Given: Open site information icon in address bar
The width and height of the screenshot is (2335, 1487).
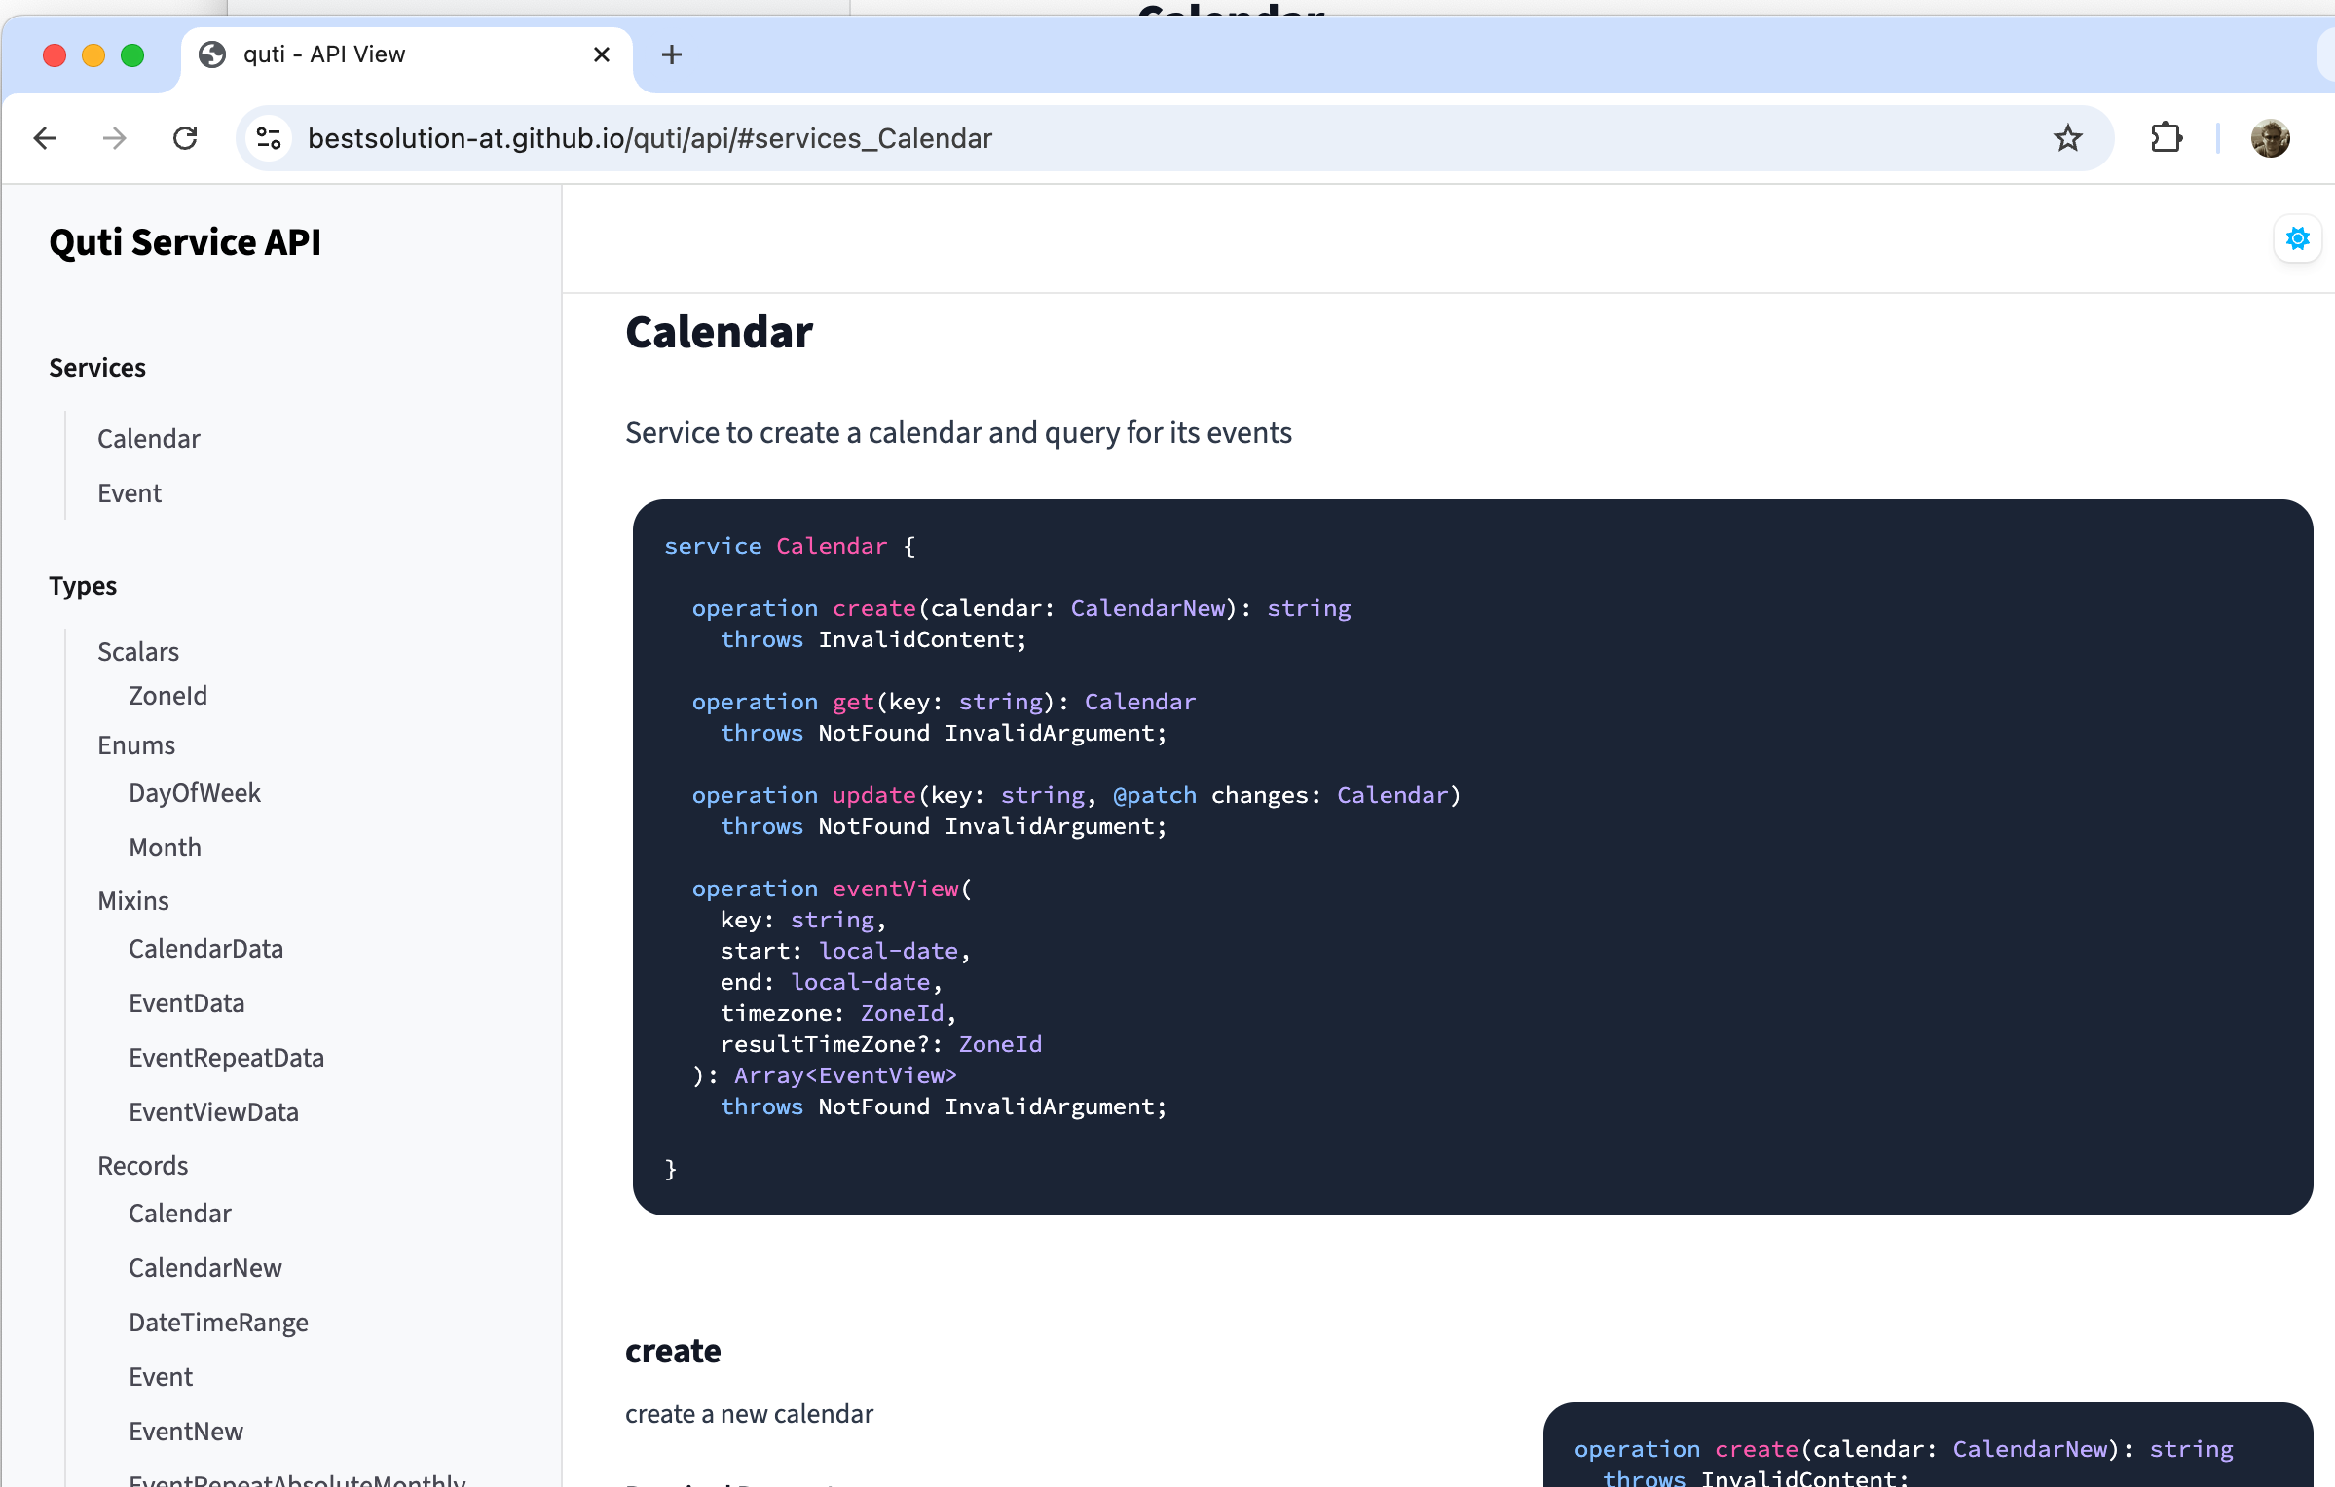Looking at the screenshot, I should [269, 138].
